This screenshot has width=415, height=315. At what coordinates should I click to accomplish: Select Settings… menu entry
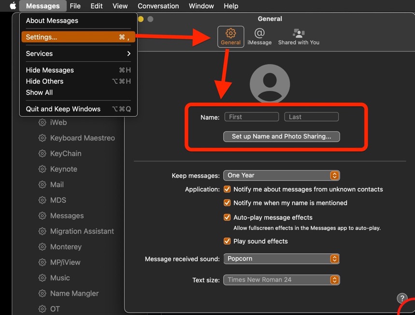point(78,37)
